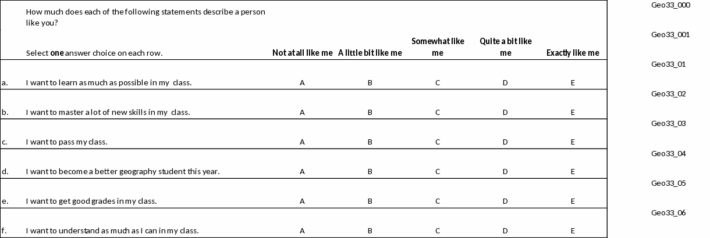Select answer A for 'learn as much as possible'
The width and height of the screenshot is (710, 238).
pos(302,83)
